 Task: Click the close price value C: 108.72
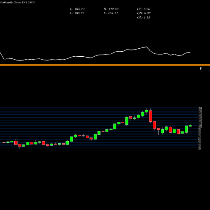(77, 13)
